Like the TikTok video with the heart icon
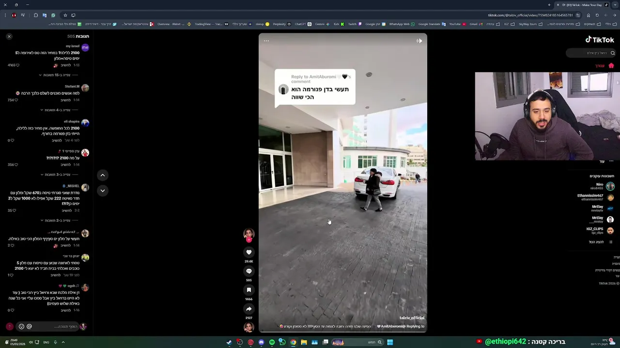 pos(249,252)
